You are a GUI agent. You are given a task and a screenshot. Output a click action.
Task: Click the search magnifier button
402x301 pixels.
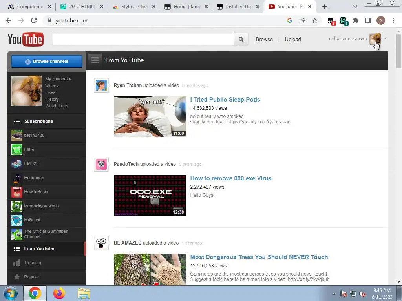241,39
